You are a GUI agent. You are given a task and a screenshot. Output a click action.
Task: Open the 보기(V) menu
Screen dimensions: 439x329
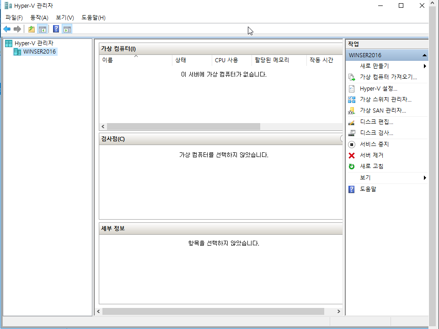[x=64, y=18]
